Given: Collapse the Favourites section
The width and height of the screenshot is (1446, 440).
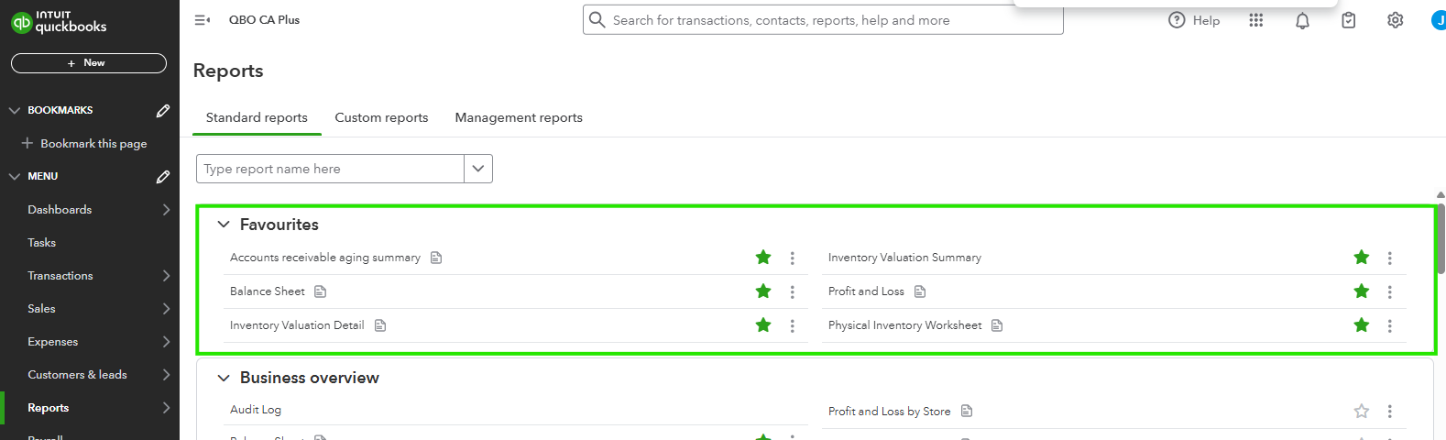Looking at the screenshot, I should point(224,225).
